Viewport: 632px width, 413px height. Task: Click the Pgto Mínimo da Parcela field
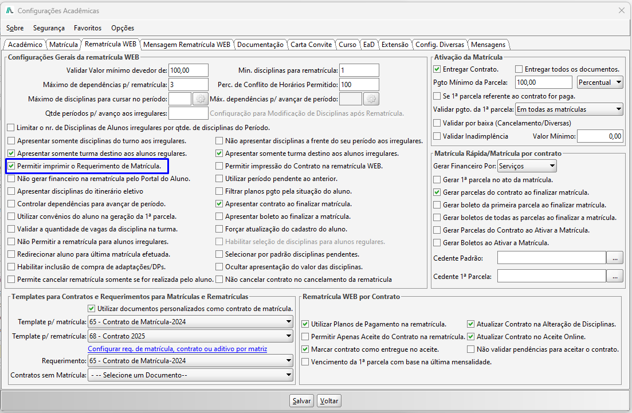(x=543, y=82)
